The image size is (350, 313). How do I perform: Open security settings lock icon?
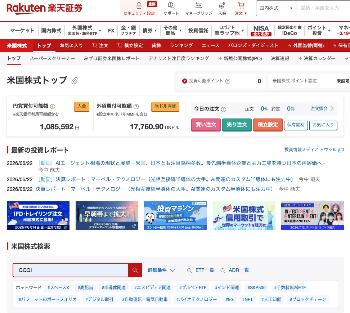pyautogui.click(x=139, y=5)
